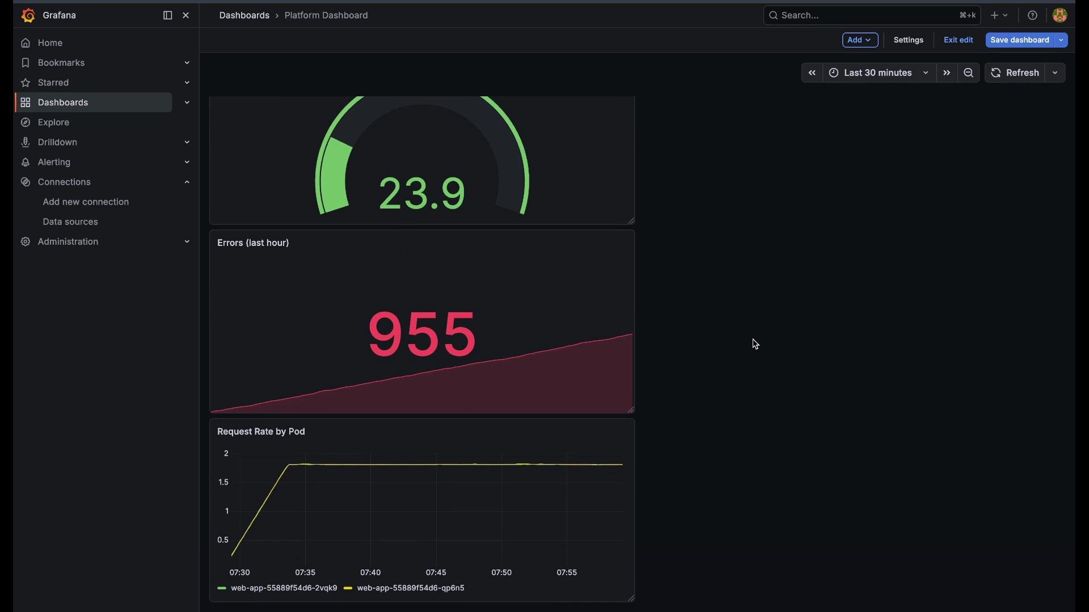Open Connections in the sidebar
1089x612 pixels.
(x=64, y=182)
